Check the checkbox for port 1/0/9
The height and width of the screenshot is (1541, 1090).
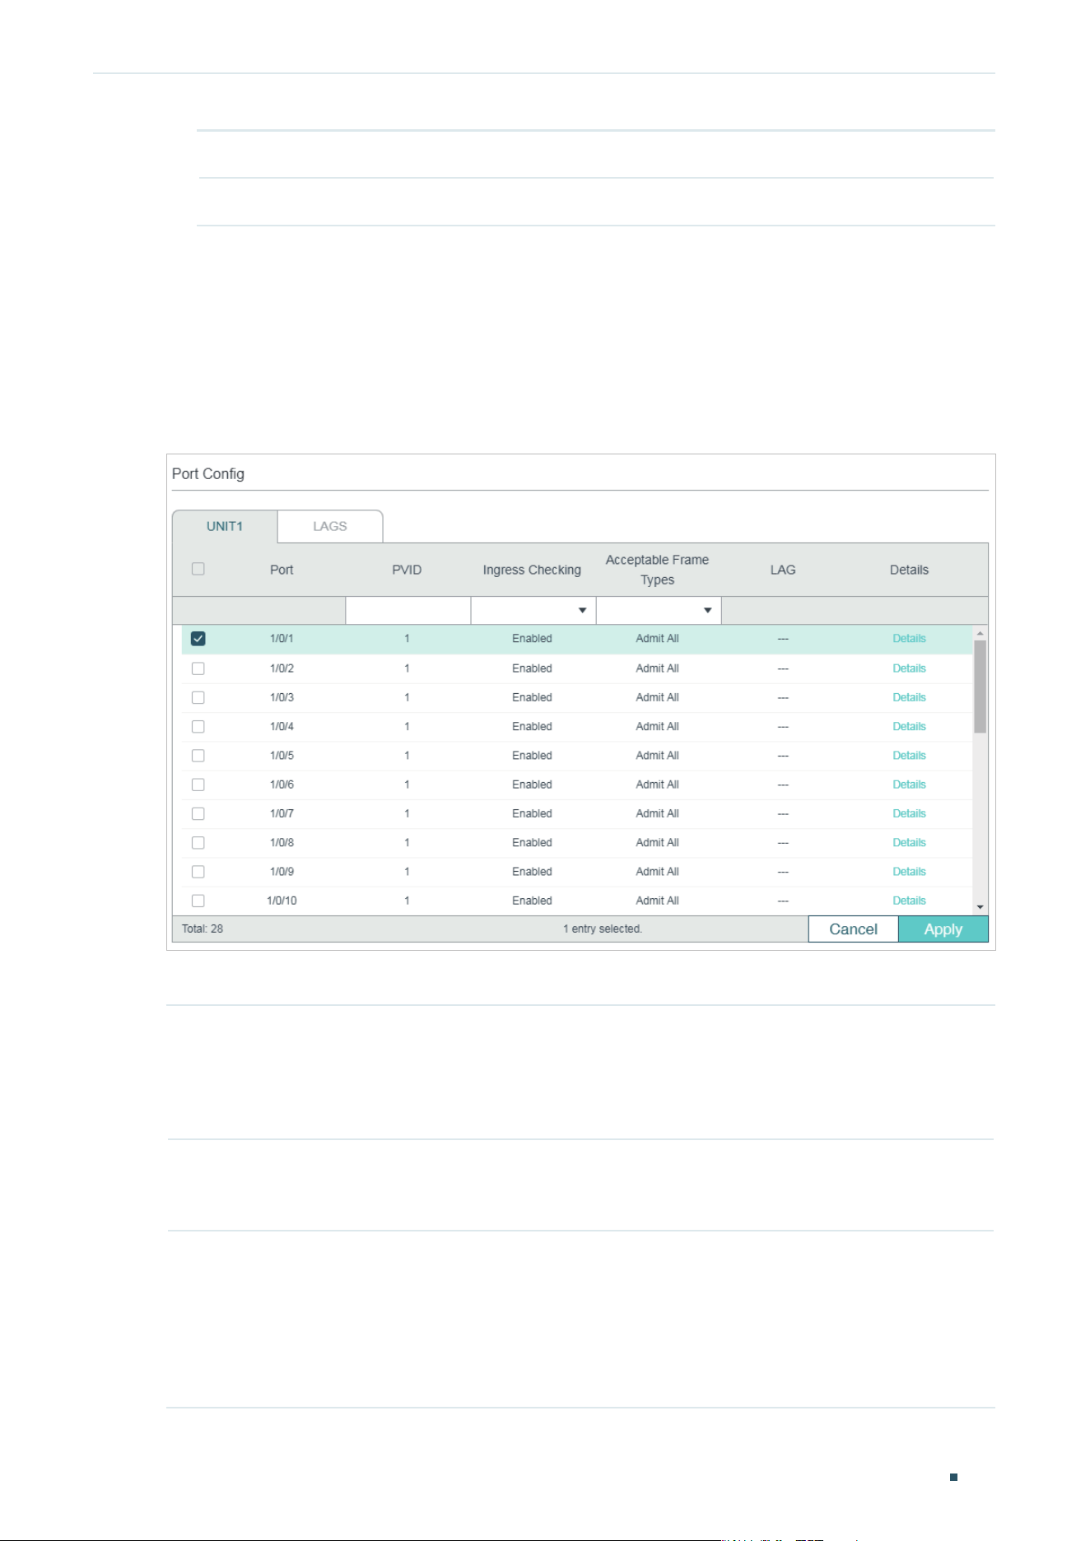point(198,872)
